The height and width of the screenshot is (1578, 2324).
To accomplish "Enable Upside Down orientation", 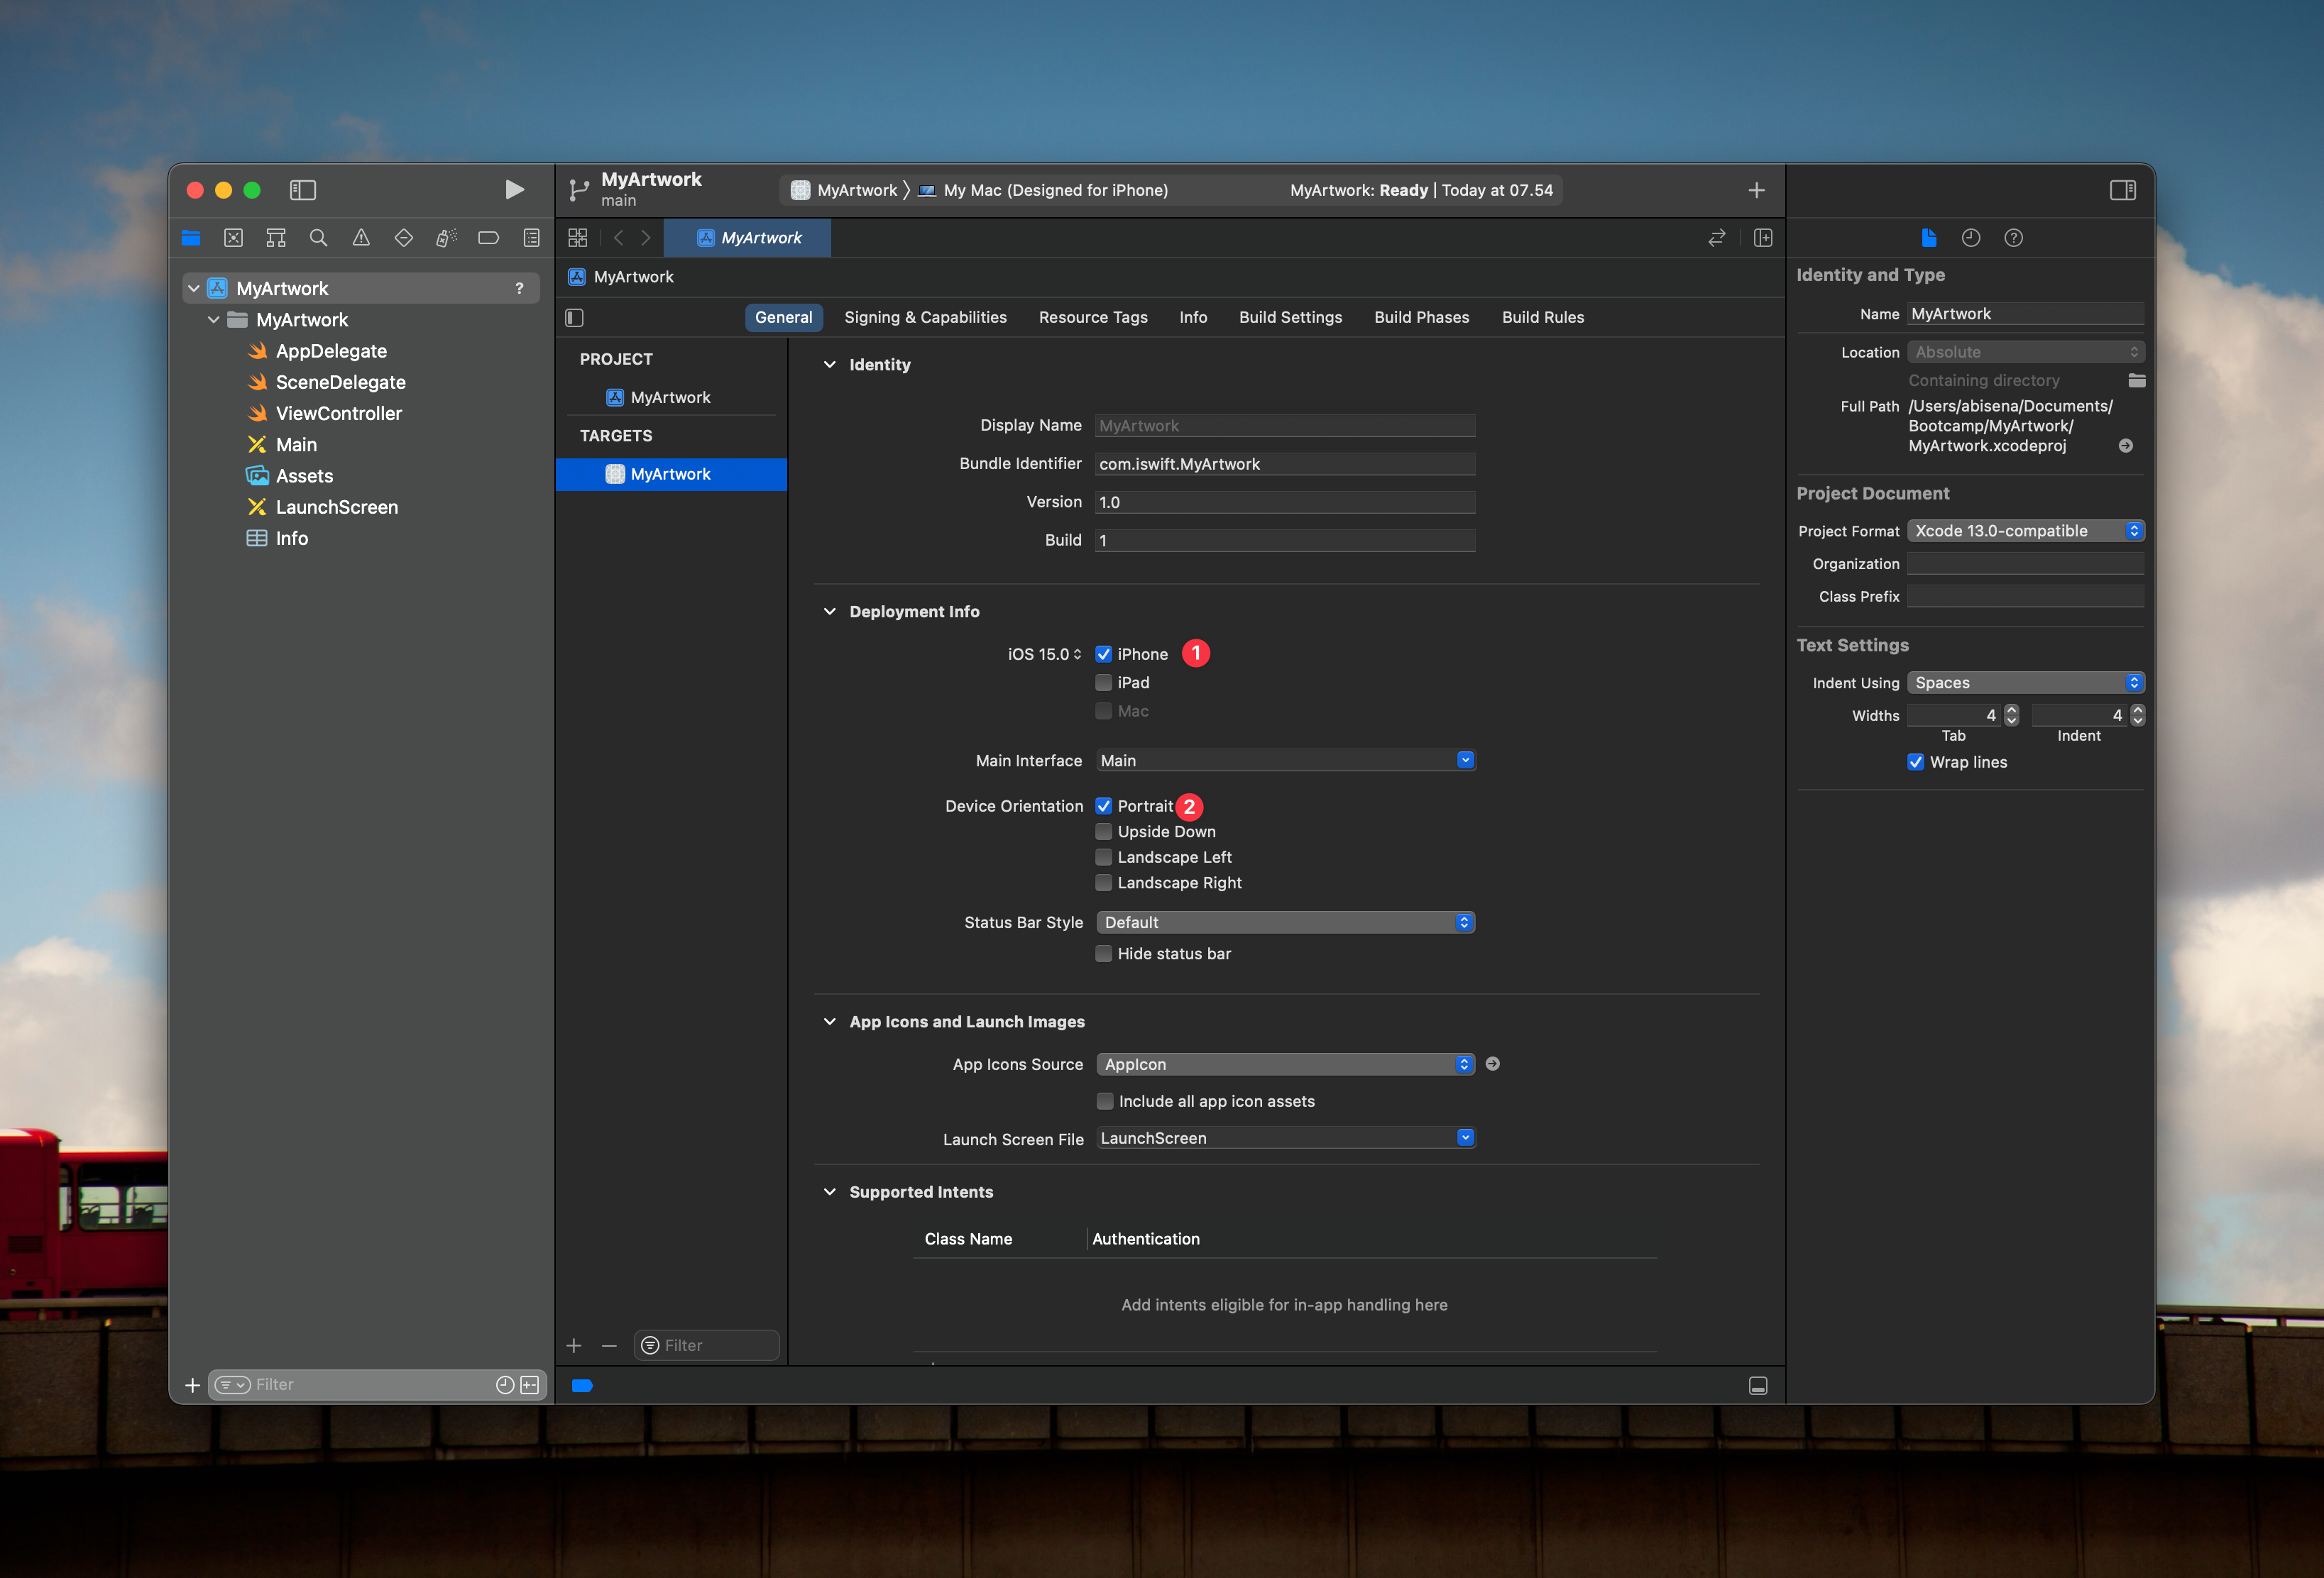I will [x=1104, y=832].
